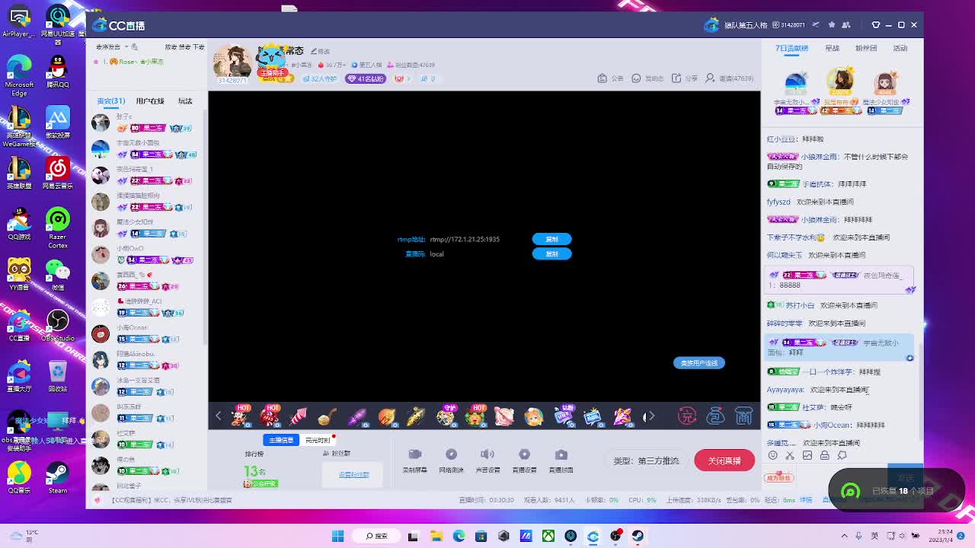Select the 守护 gift icon in gift bar
Screen dimensions: 975x548
[x=446, y=416]
